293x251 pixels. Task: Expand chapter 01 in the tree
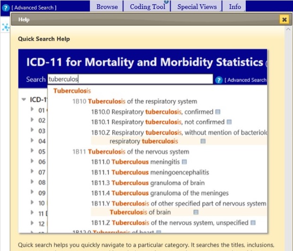(32, 109)
